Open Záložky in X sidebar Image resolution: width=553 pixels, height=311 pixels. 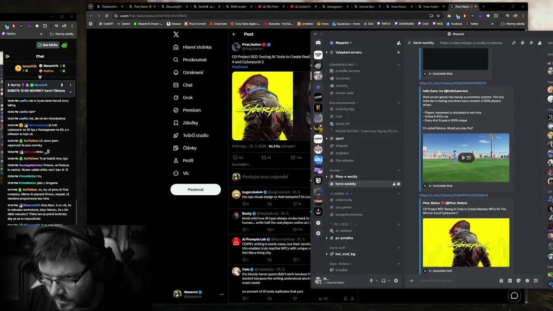[x=185, y=123]
